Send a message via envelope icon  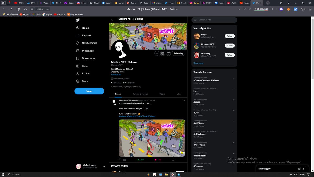pyautogui.click(x=162, y=53)
